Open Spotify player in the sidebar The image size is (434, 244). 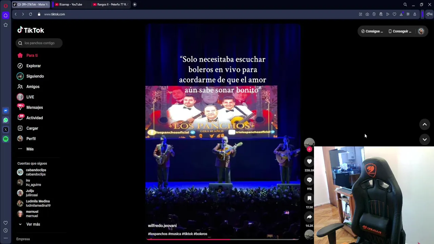click(5, 139)
